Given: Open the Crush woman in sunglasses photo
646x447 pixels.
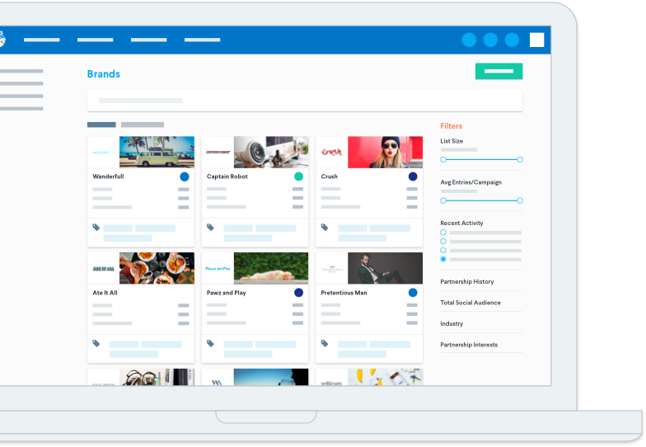Looking at the screenshot, I should point(386,152).
